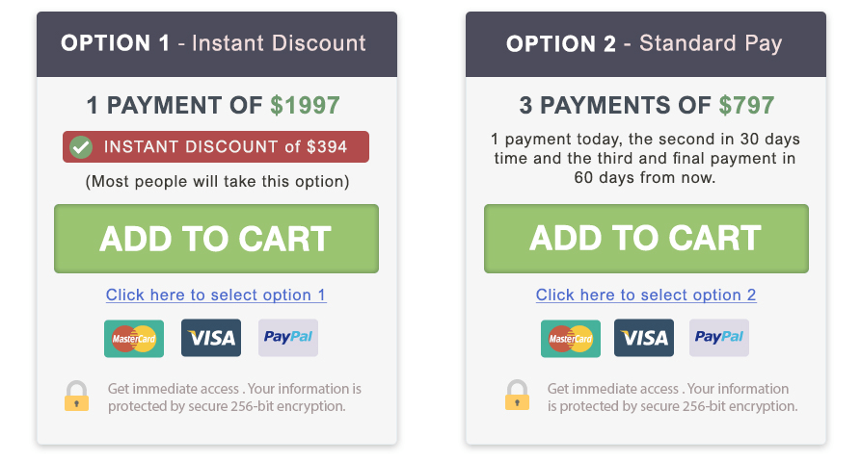Image resolution: width=861 pixels, height=462 pixels.
Task: Click the Visa icon under Option 2
Action: pos(644,338)
